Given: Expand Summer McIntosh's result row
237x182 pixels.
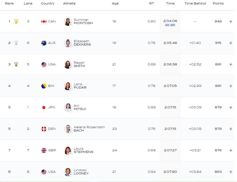Looking at the screenshot, I should (231, 21).
